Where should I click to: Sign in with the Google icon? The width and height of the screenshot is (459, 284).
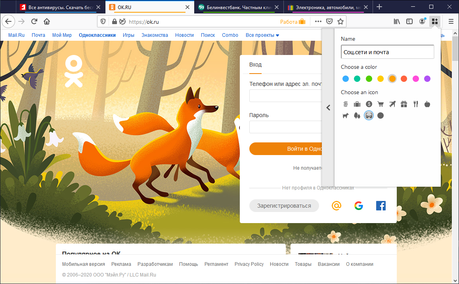pyautogui.click(x=359, y=206)
